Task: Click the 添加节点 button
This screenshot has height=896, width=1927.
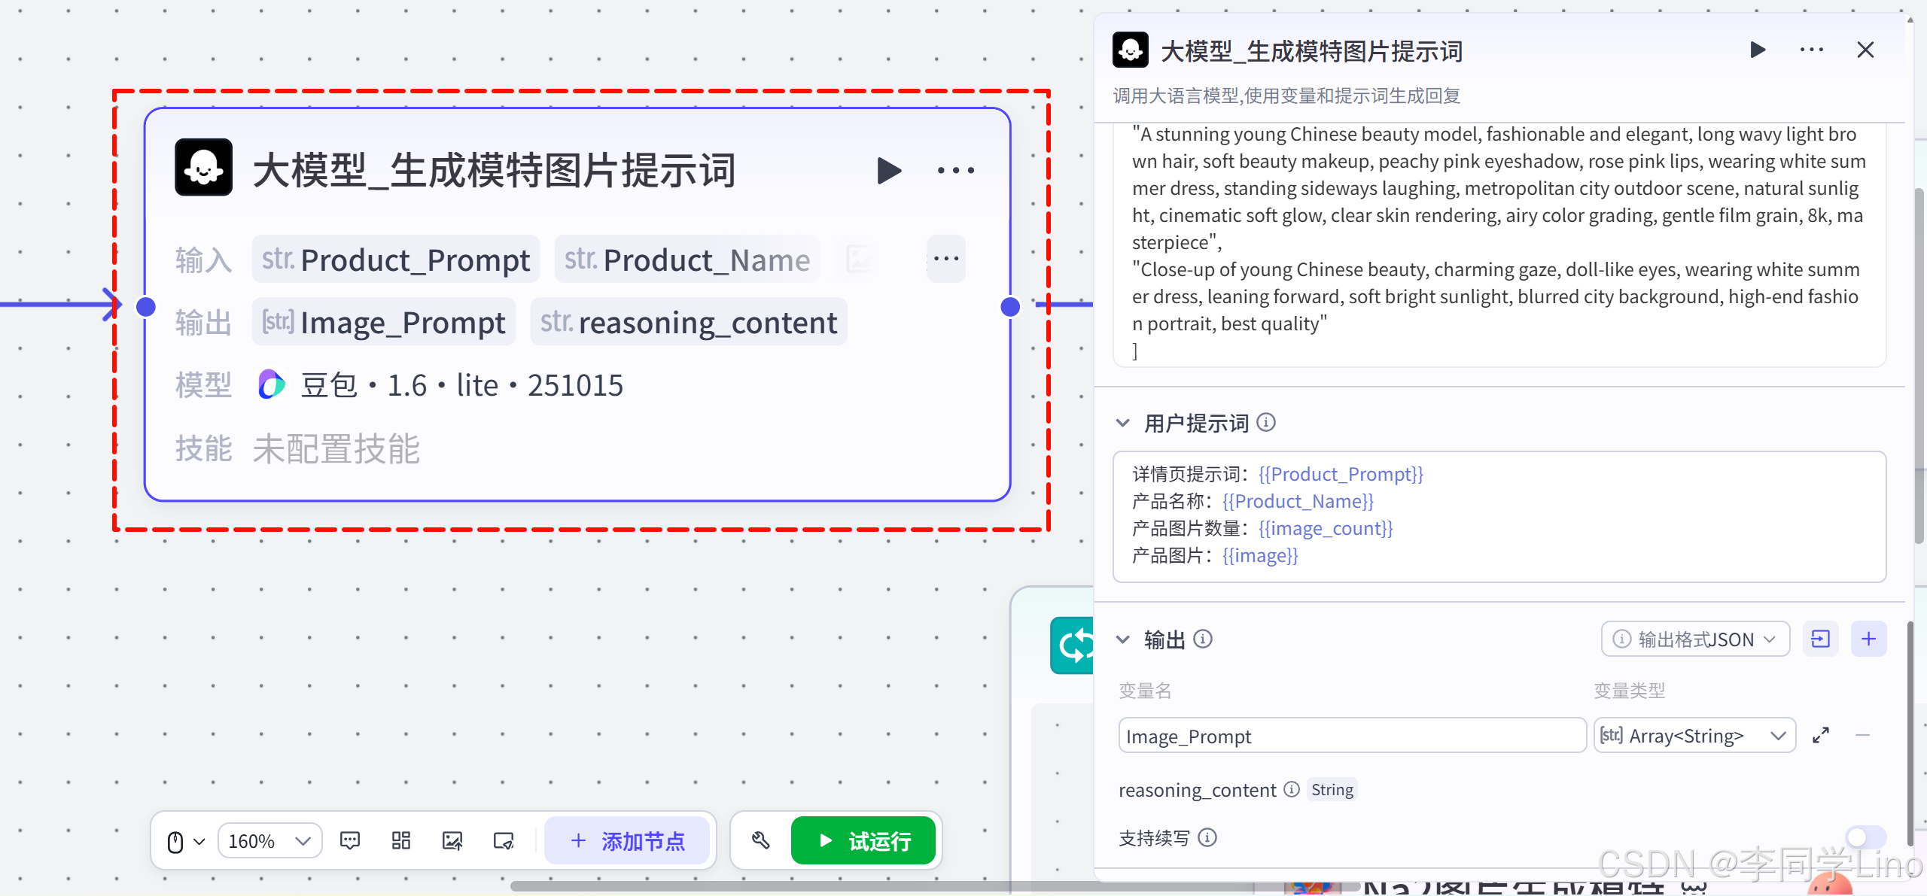Action: click(x=627, y=840)
